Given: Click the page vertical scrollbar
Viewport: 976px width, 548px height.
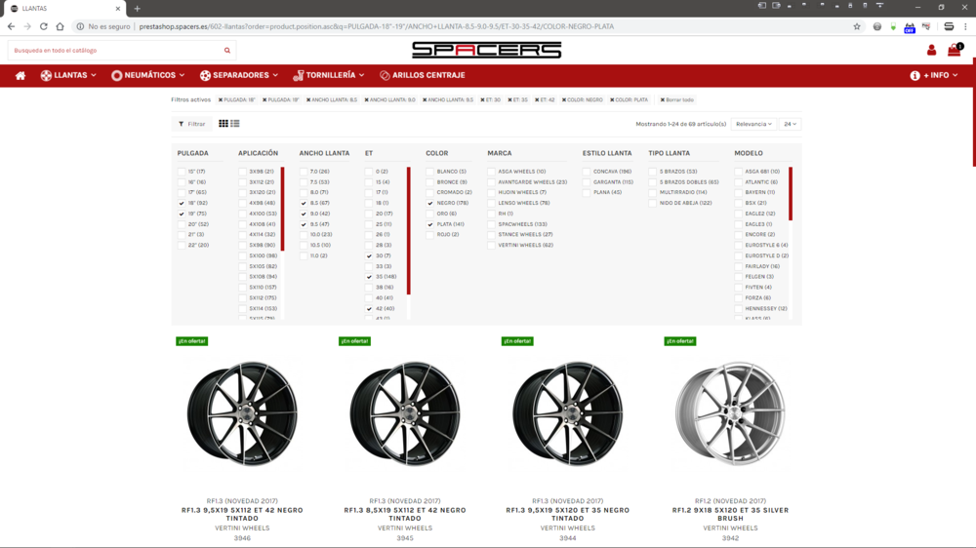Looking at the screenshot, I should click(973, 112).
